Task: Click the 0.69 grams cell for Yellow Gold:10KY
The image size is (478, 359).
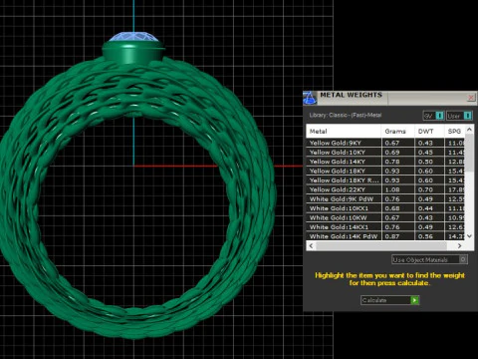Action: point(397,153)
